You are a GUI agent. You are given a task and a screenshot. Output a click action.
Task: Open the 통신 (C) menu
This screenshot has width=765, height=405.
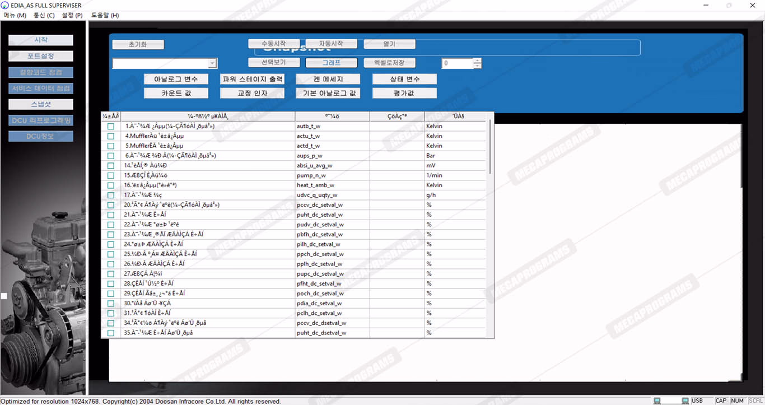44,15
